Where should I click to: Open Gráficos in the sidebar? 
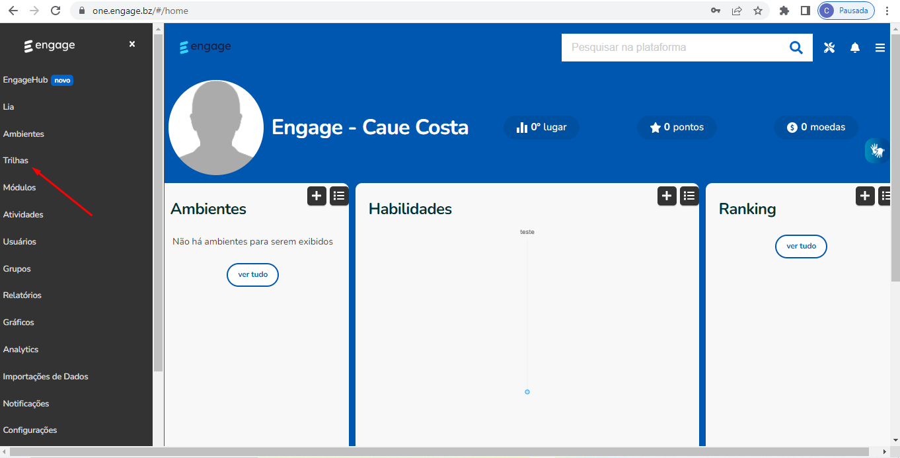click(19, 323)
